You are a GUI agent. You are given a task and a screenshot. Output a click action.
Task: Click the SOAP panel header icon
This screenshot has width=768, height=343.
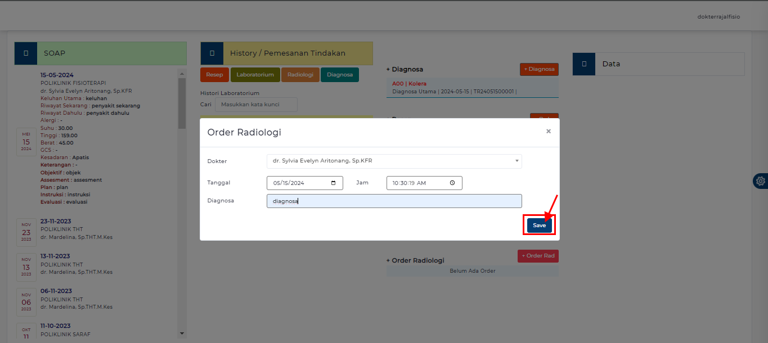[x=26, y=53]
